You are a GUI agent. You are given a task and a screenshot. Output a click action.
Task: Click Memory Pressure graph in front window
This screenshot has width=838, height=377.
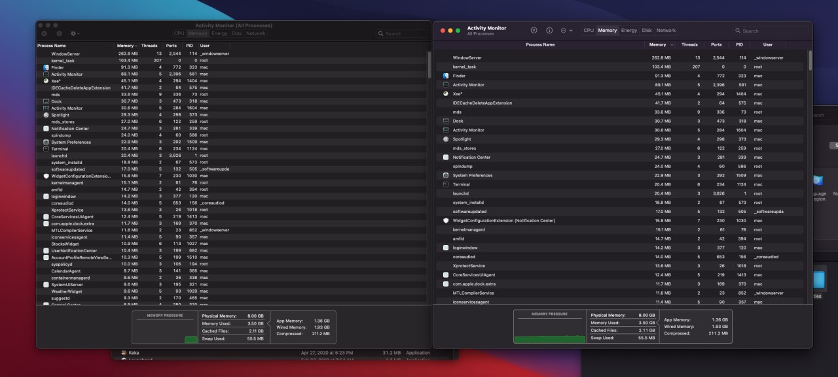point(549,327)
